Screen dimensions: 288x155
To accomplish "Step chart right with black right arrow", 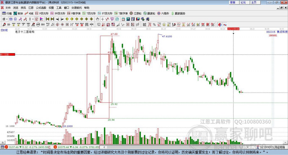I will pos(62,19).
